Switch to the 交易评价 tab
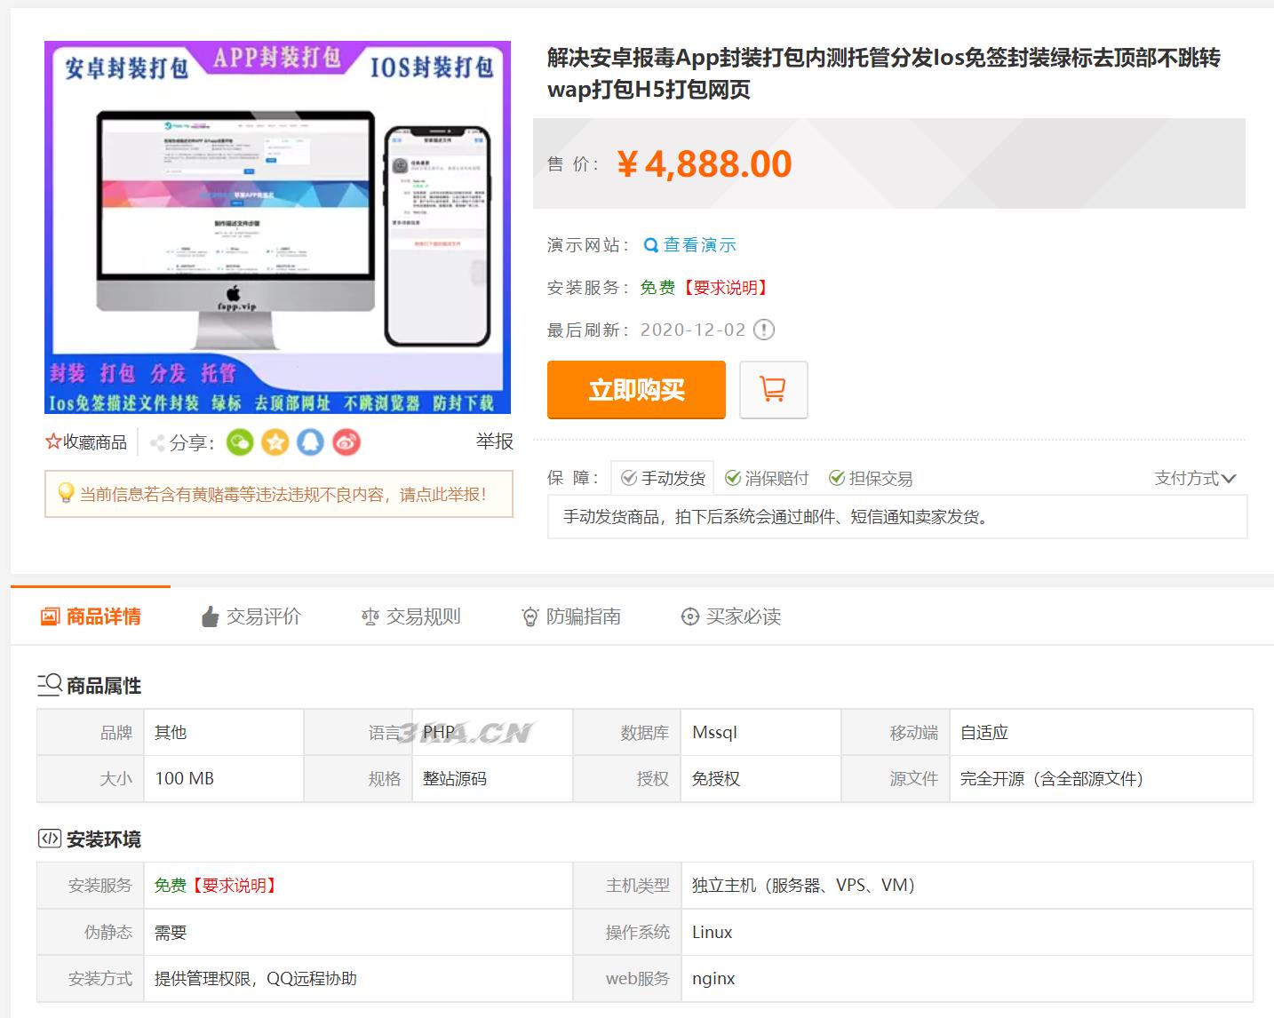The height and width of the screenshot is (1018, 1274). [x=253, y=616]
